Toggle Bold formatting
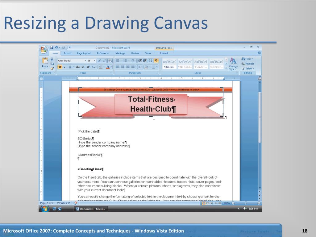 point(60,67)
